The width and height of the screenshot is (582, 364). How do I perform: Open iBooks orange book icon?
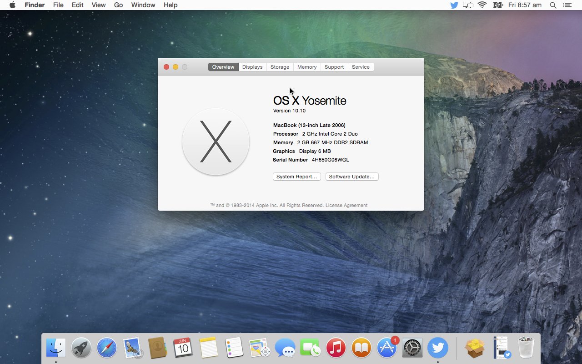pos(361,348)
